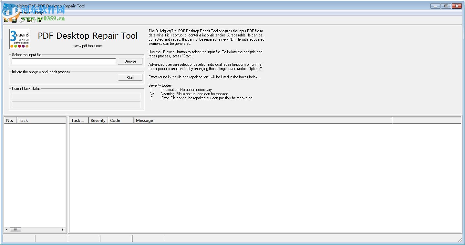The image size is (465, 245).
Task: Open the File menu
Action: click(8, 13)
